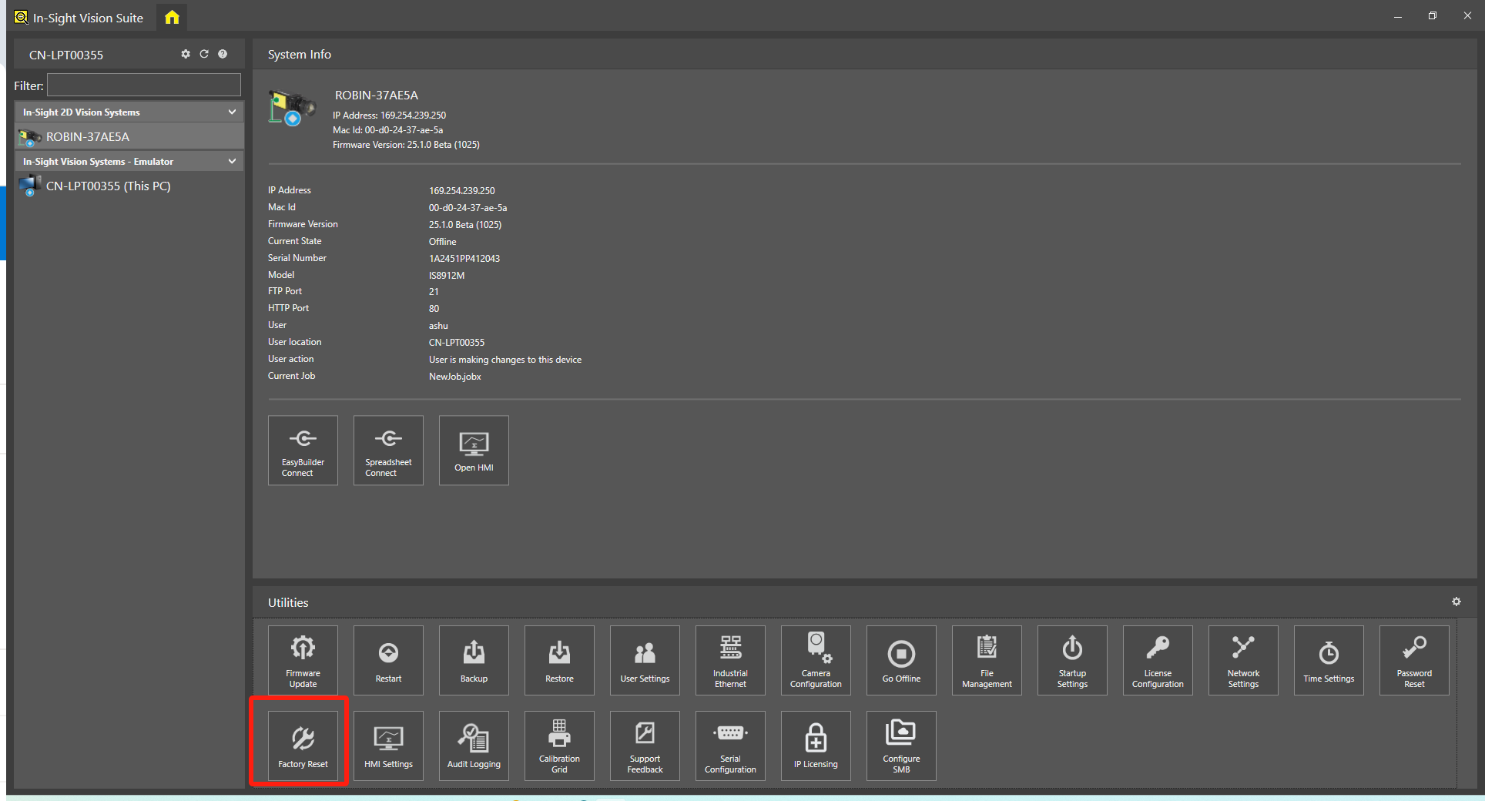The height and width of the screenshot is (801, 1485).
Task: Go to the Home tab
Action: click(x=172, y=17)
